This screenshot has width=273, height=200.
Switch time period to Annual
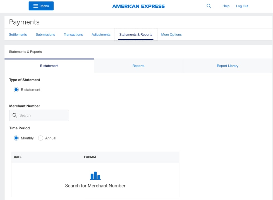40,138
